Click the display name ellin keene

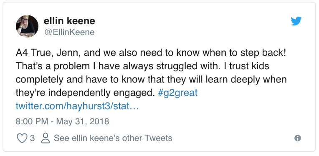coord(69,21)
